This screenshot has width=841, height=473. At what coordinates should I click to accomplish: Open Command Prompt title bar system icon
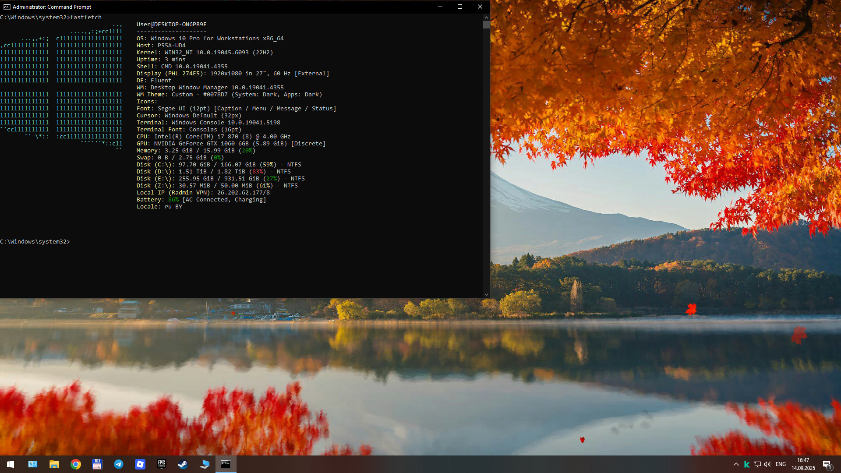coord(7,7)
